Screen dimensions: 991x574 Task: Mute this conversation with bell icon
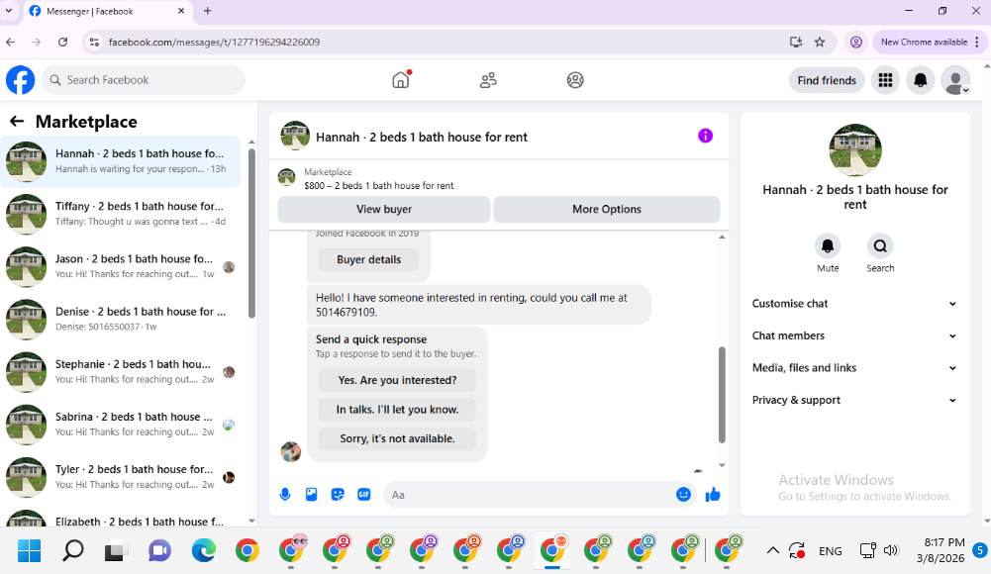828,246
